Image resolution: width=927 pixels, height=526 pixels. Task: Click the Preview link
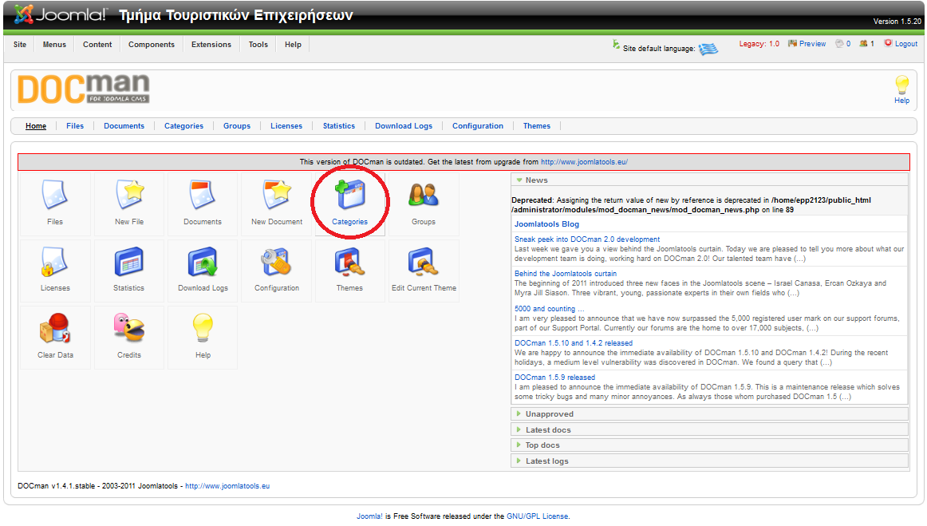click(812, 44)
